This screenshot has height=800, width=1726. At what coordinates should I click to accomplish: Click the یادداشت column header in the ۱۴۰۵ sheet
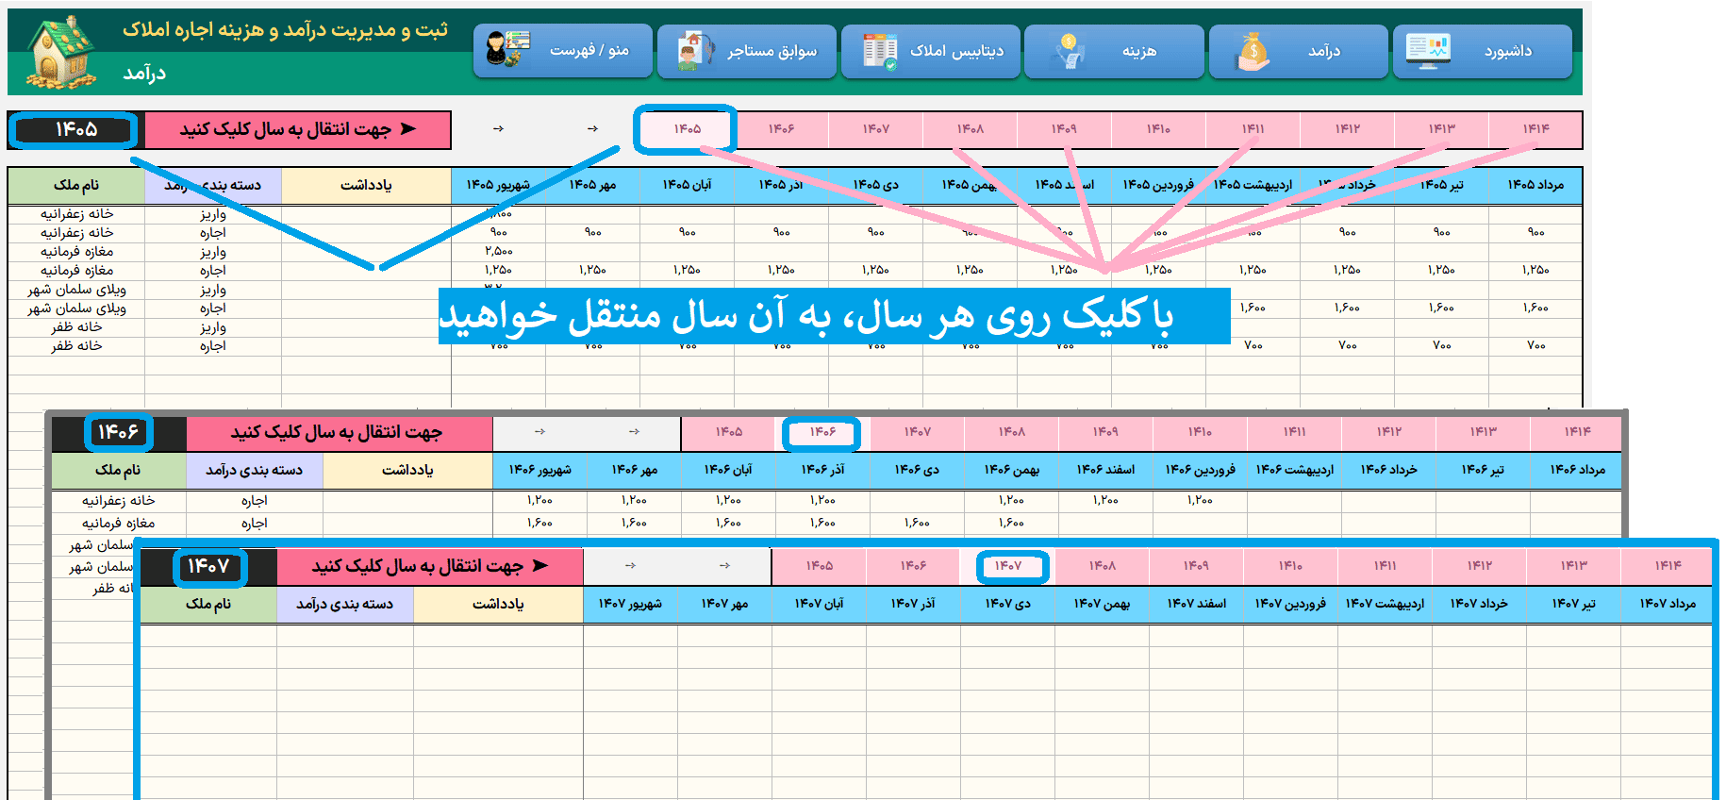coord(366,185)
